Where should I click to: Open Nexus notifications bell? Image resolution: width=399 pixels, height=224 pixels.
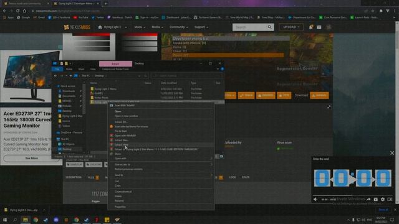(x=310, y=27)
